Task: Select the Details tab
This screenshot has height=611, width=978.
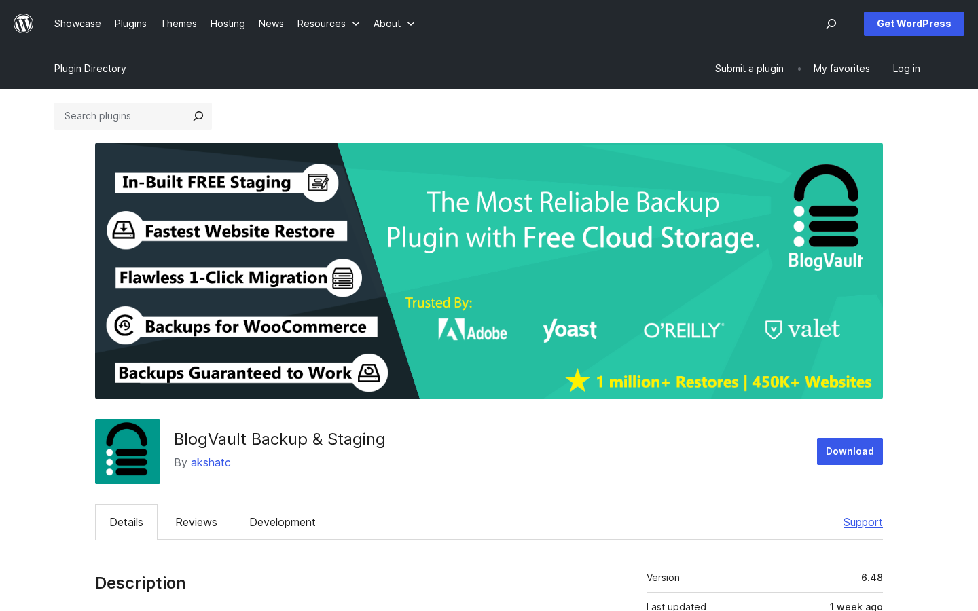Action: 126,522
